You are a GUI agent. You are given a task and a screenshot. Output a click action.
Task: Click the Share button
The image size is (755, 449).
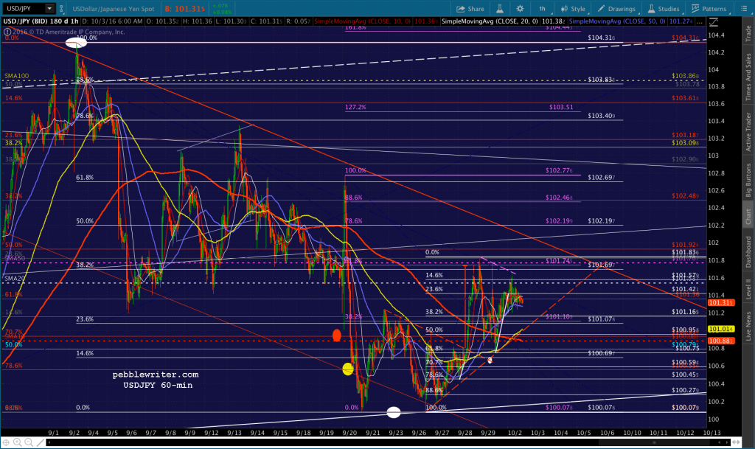470,9
